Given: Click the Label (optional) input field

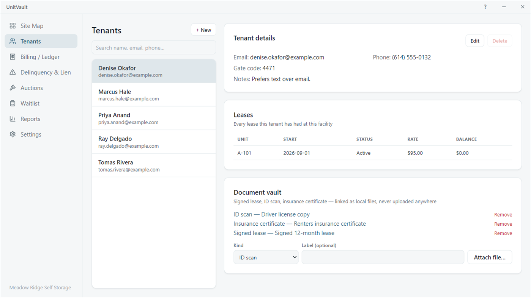Looking at the screenshot, I should tap(383, 257).
